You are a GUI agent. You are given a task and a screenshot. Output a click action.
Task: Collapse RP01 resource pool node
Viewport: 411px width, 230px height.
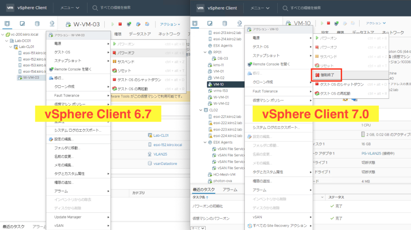[205, 52]
